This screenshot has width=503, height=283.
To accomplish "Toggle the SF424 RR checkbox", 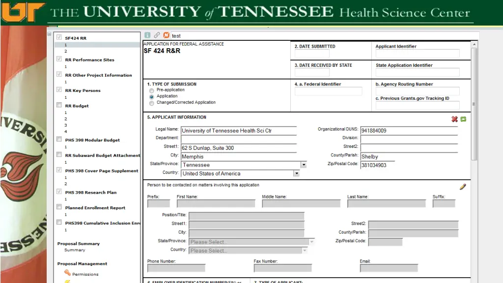I will 59,37.
